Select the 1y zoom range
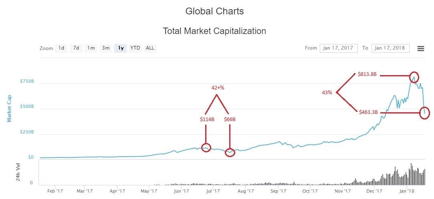434x199 pixels. point(121,48)
